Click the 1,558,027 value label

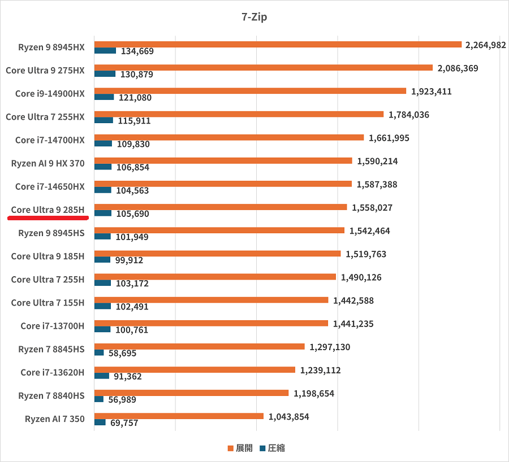[372, 208]
